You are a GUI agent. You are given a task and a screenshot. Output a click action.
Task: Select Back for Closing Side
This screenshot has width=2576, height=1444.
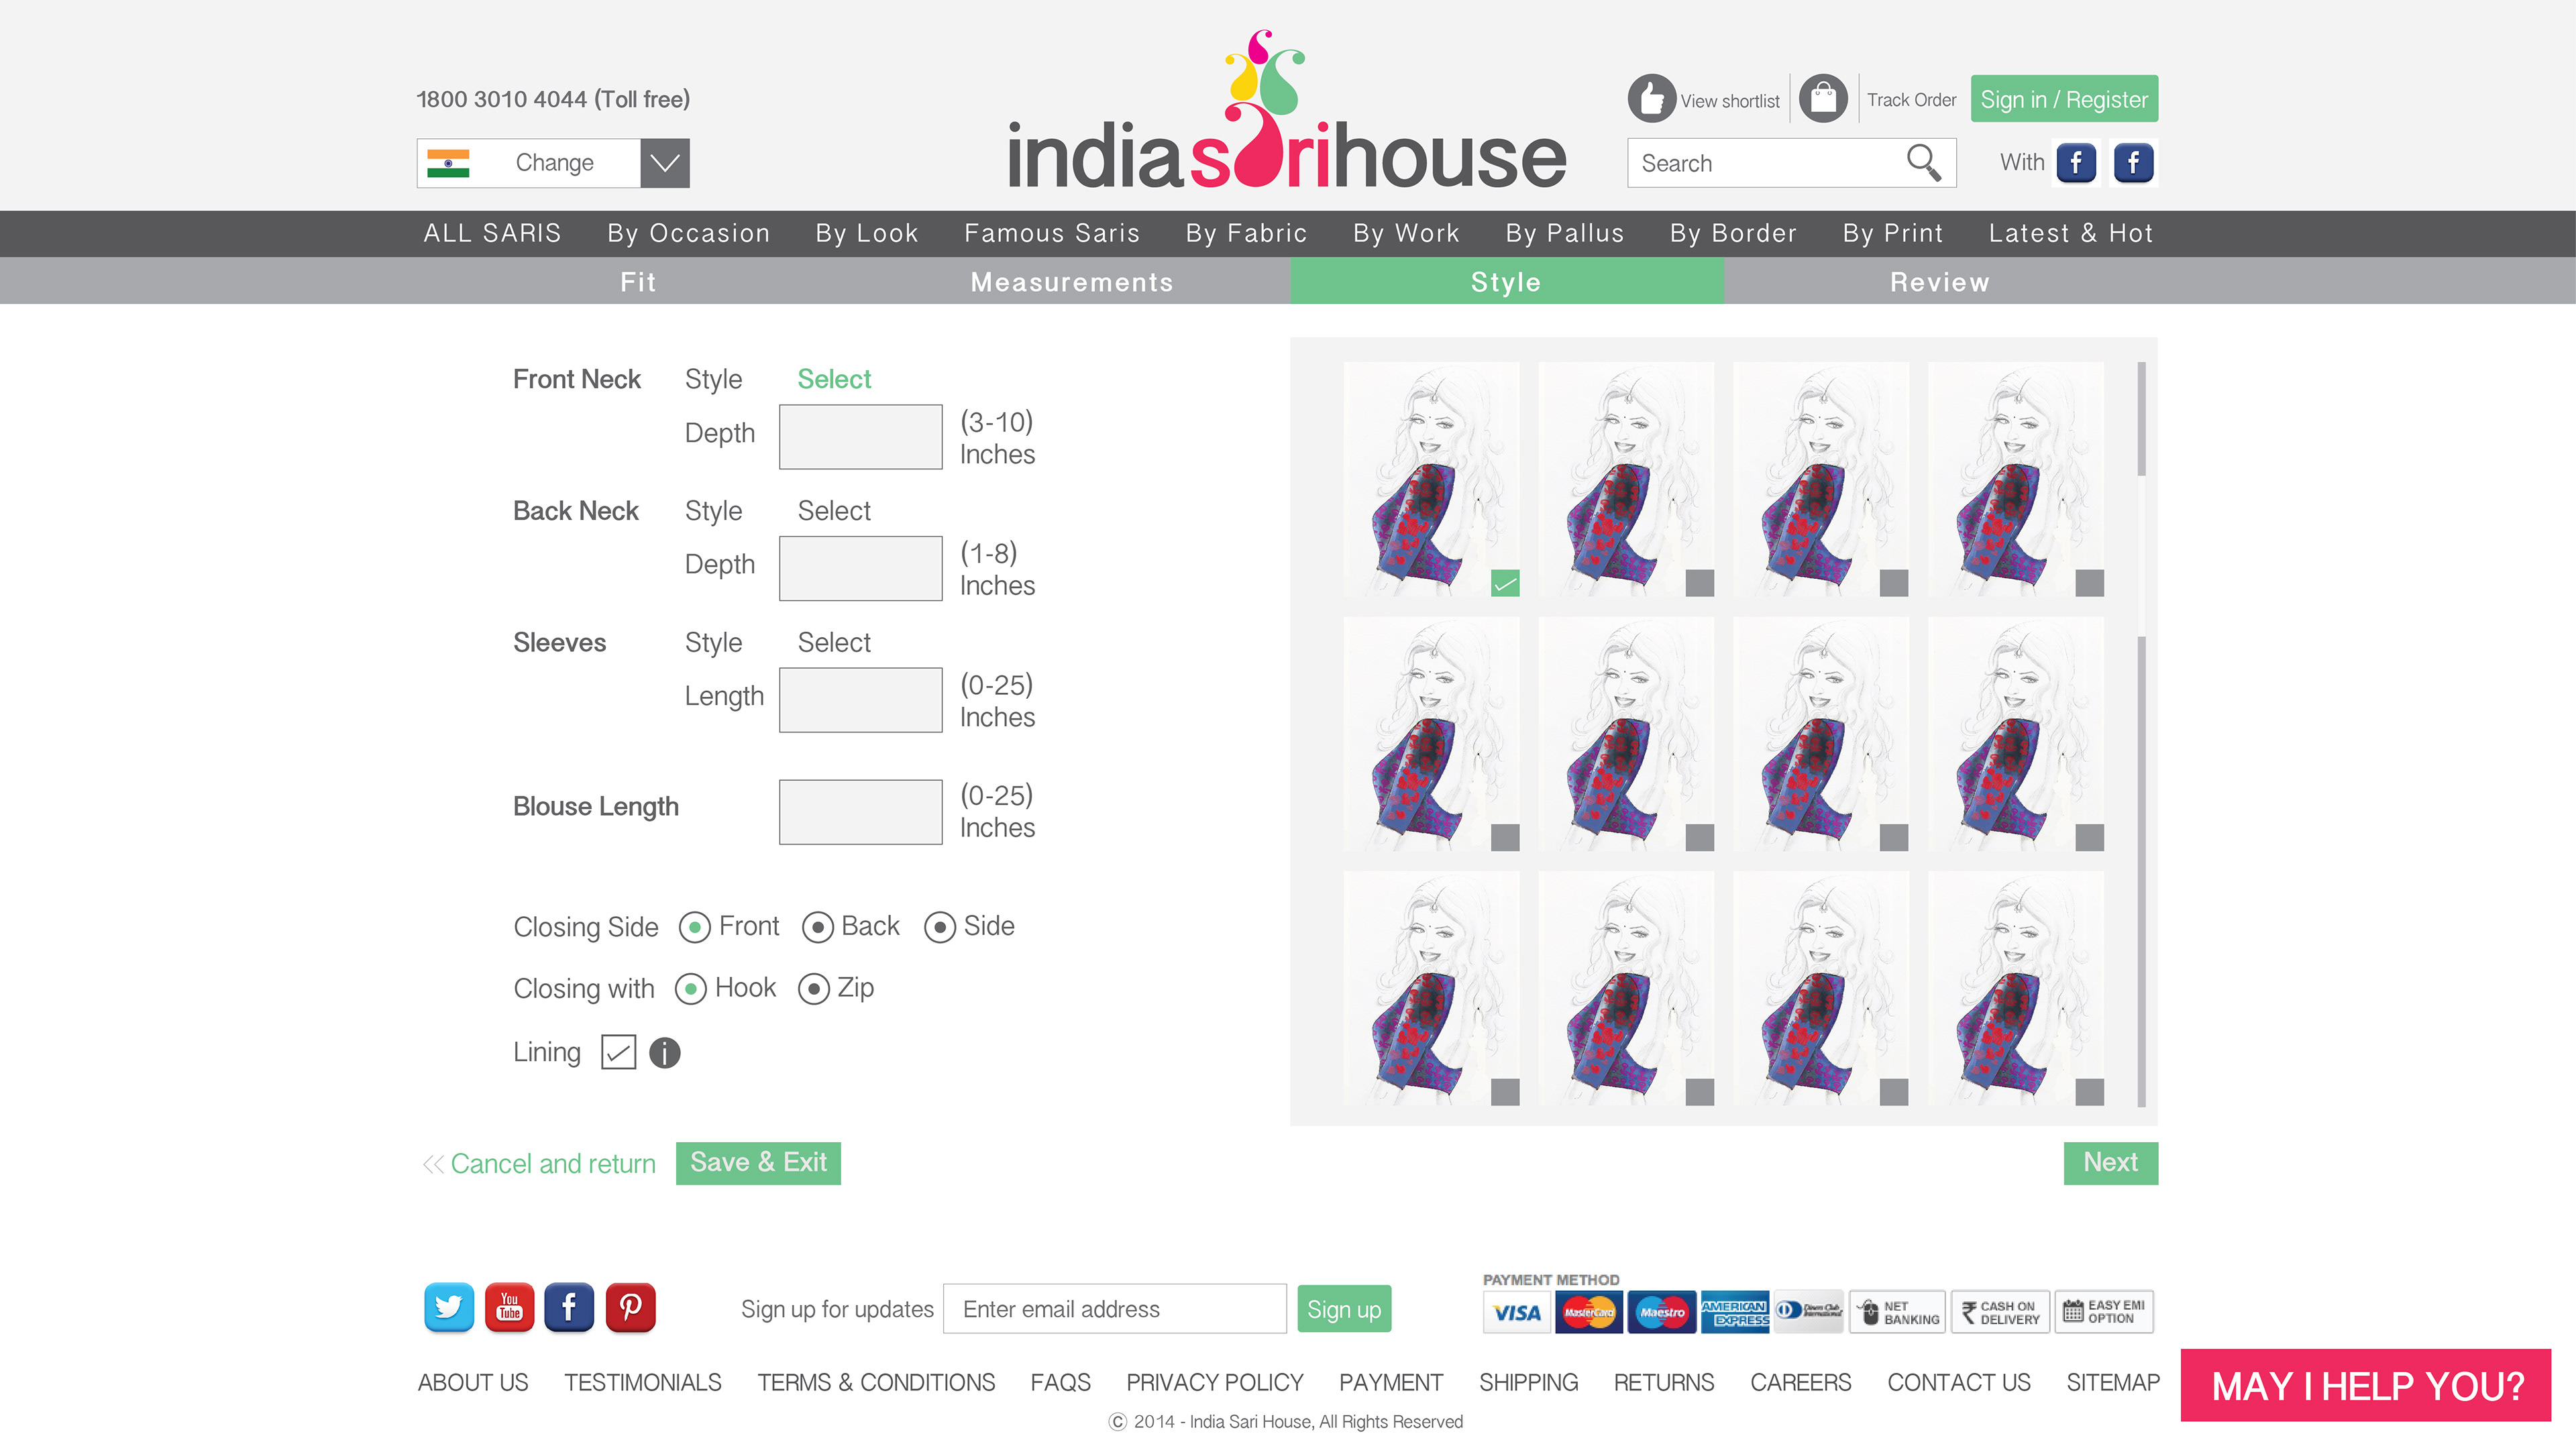[x=818, y=927]
